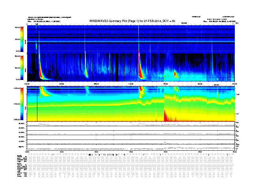Click the RAD1 color scale bar
253x195 pixels.
coord(22,68)
